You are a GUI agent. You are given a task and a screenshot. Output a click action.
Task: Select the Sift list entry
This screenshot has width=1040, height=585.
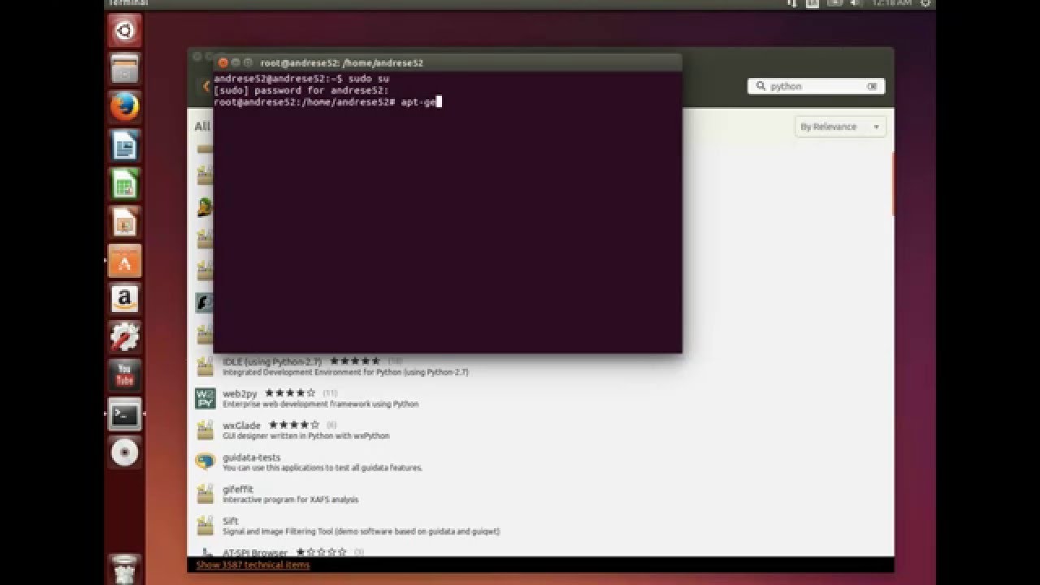(540, 526)
